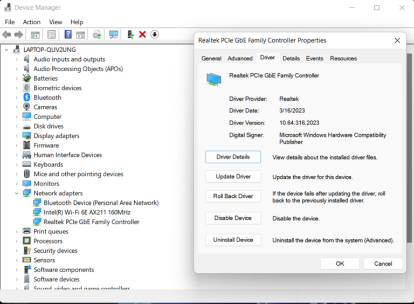Click the Roll Back Driver button
This screenshot has height=304, width=414.
click(233, 196)
